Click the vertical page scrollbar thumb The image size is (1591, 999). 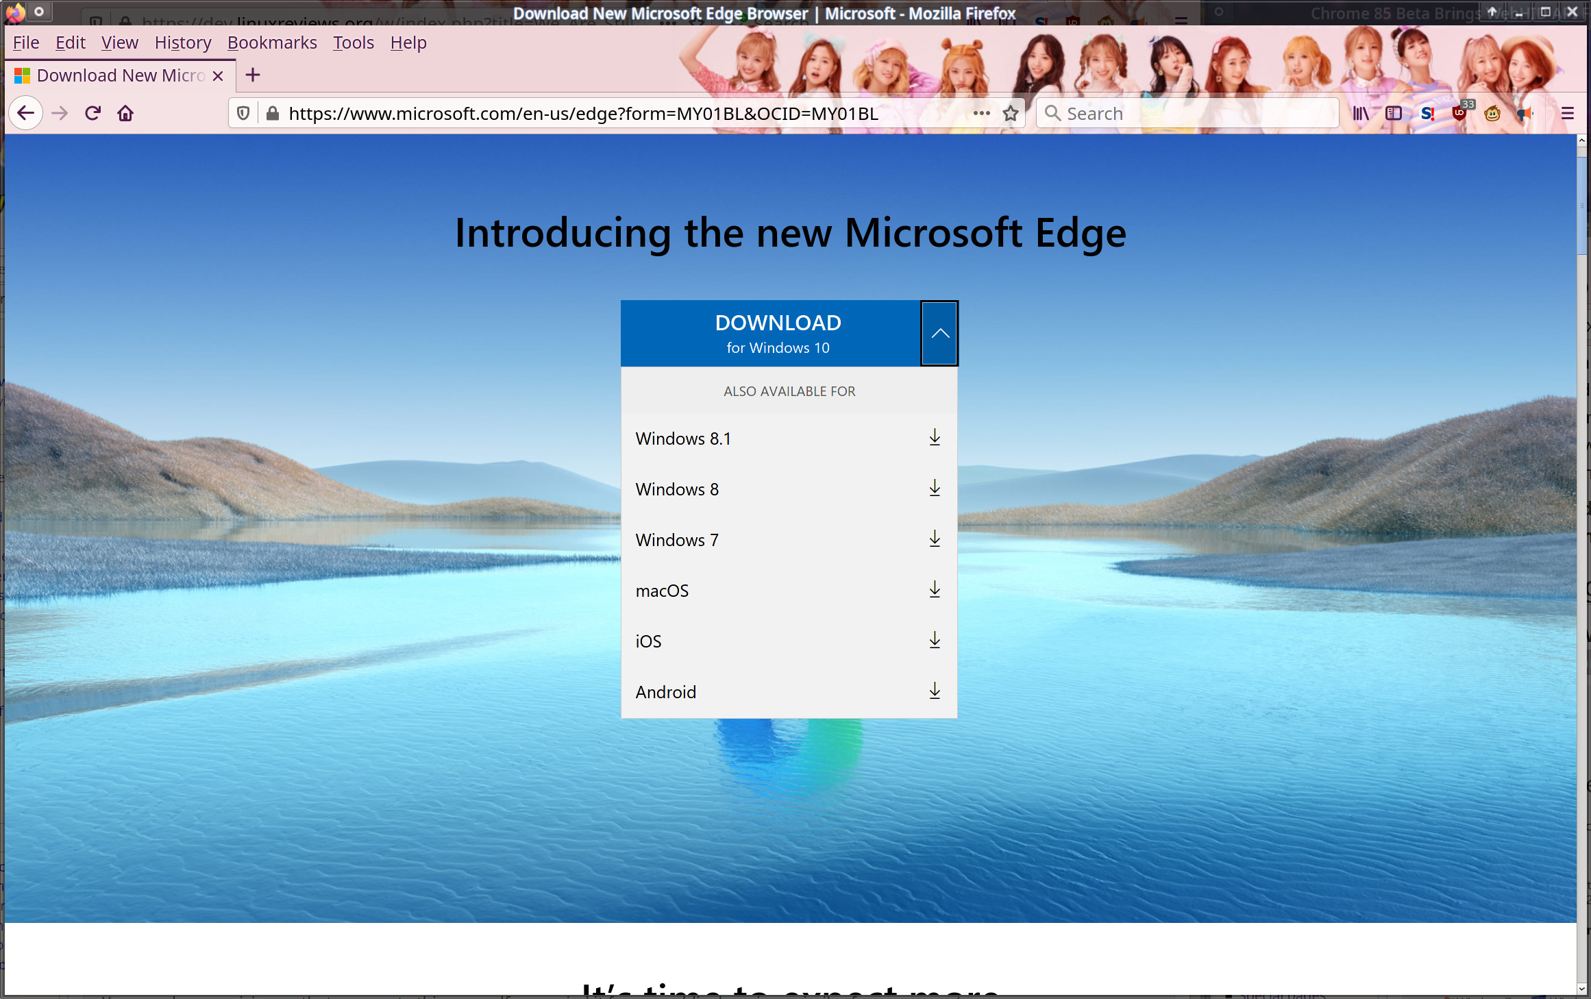point(1581,206)
